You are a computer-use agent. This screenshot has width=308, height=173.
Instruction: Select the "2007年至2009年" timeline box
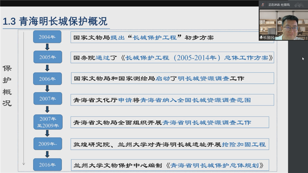click(48, 122)
